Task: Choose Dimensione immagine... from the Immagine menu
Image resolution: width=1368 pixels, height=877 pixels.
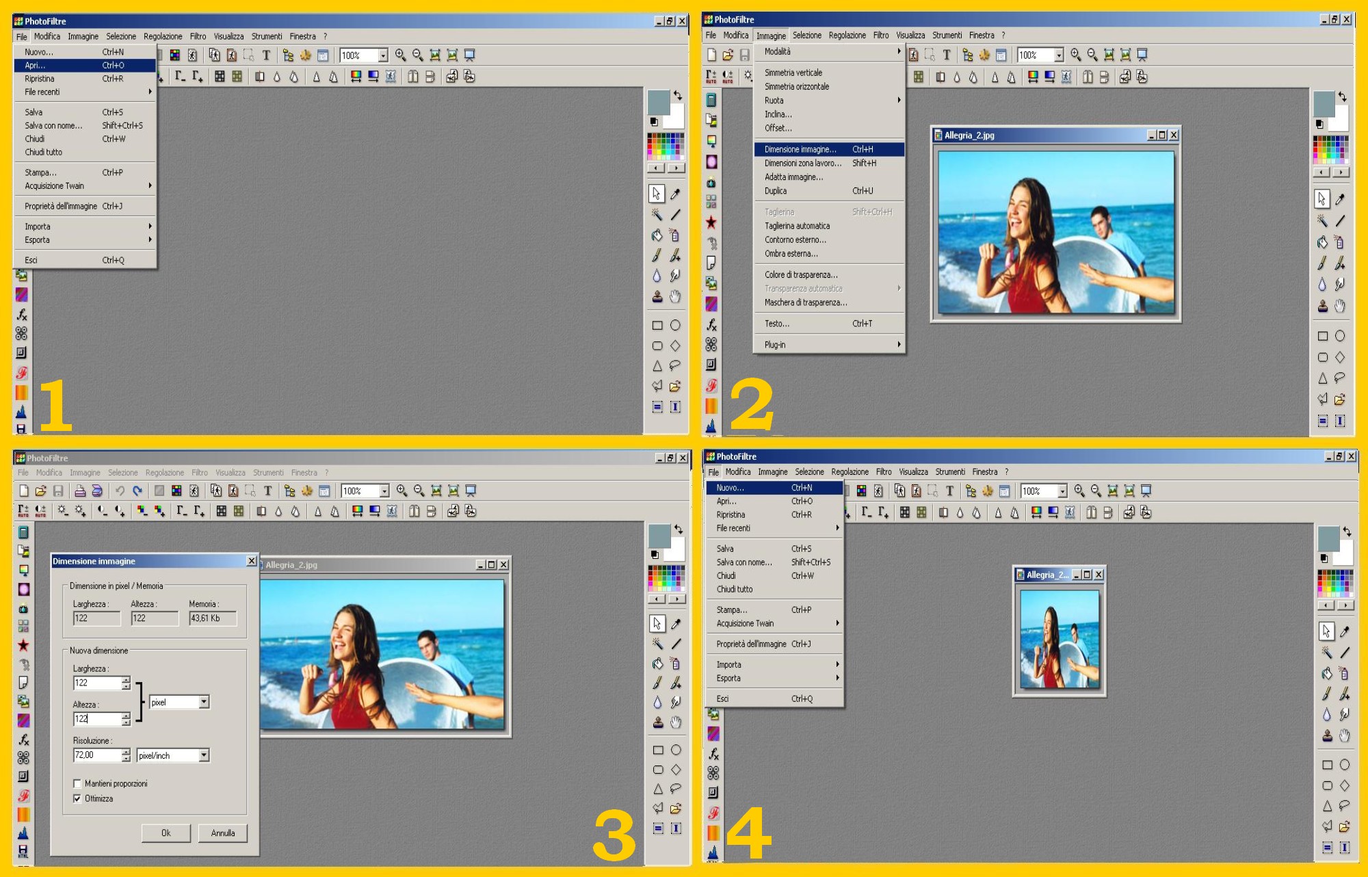Action: pos(800,149)
